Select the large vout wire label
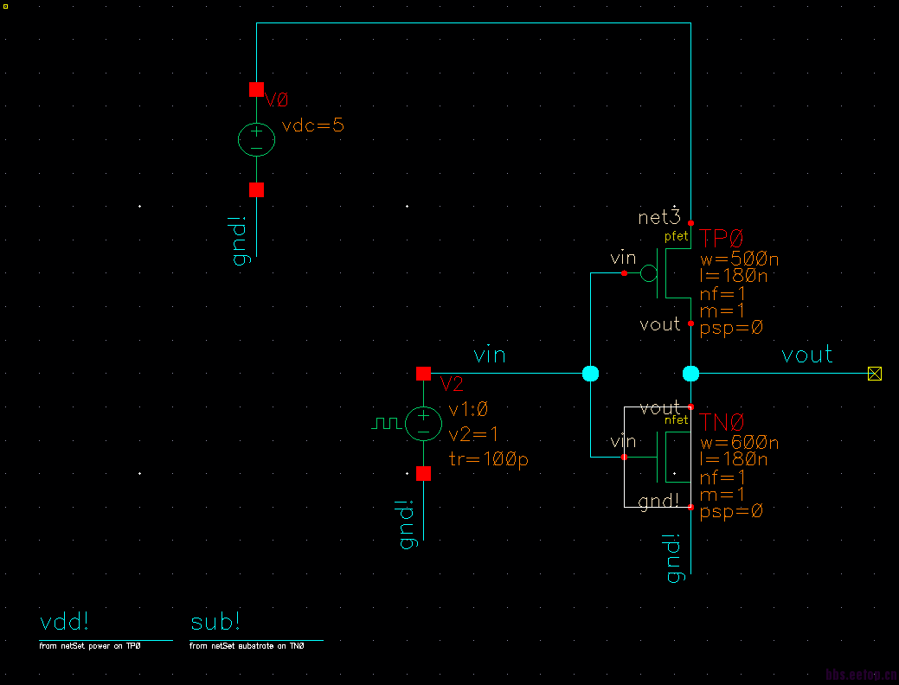 [x=806, y=355]
